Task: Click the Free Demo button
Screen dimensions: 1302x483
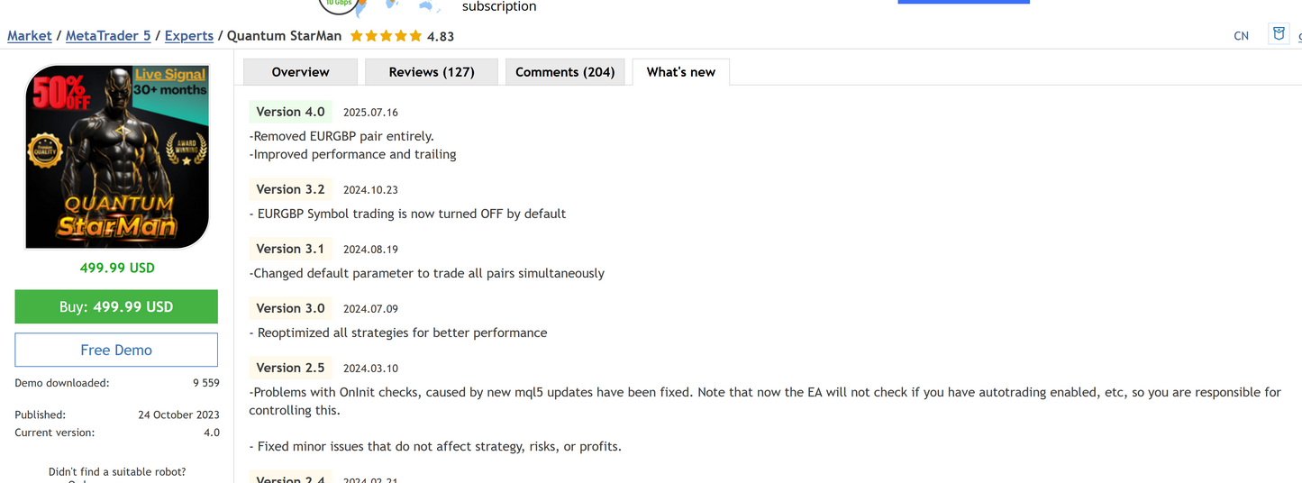Action: [116, 350]
